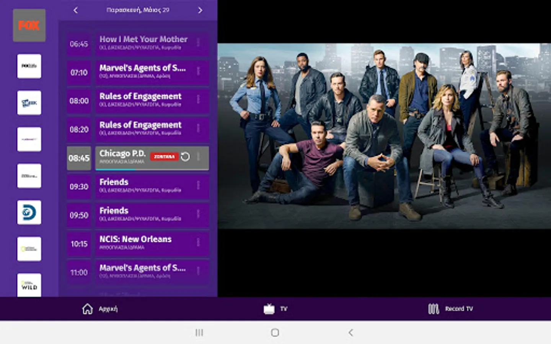This screenshot has width=551, height=344.
Task: Select the FOX Life channel logo
Action: (29, 66)
